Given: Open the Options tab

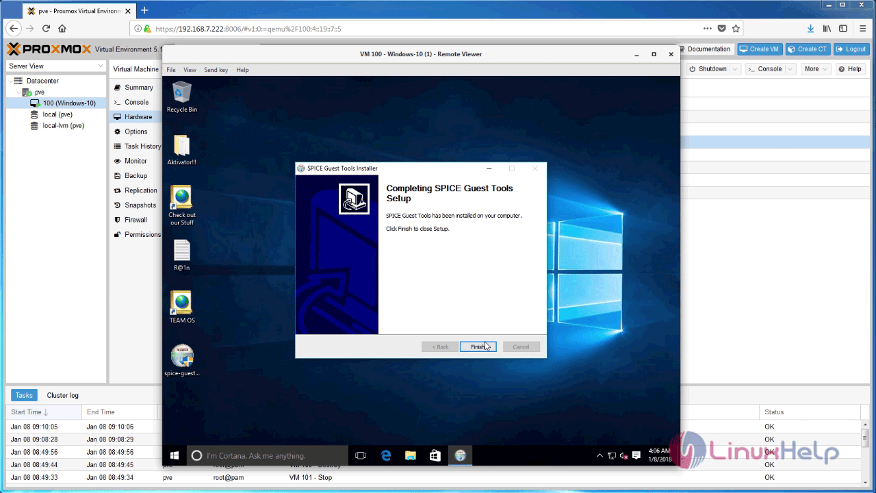Looking at the screenshot, I should 135,131.
